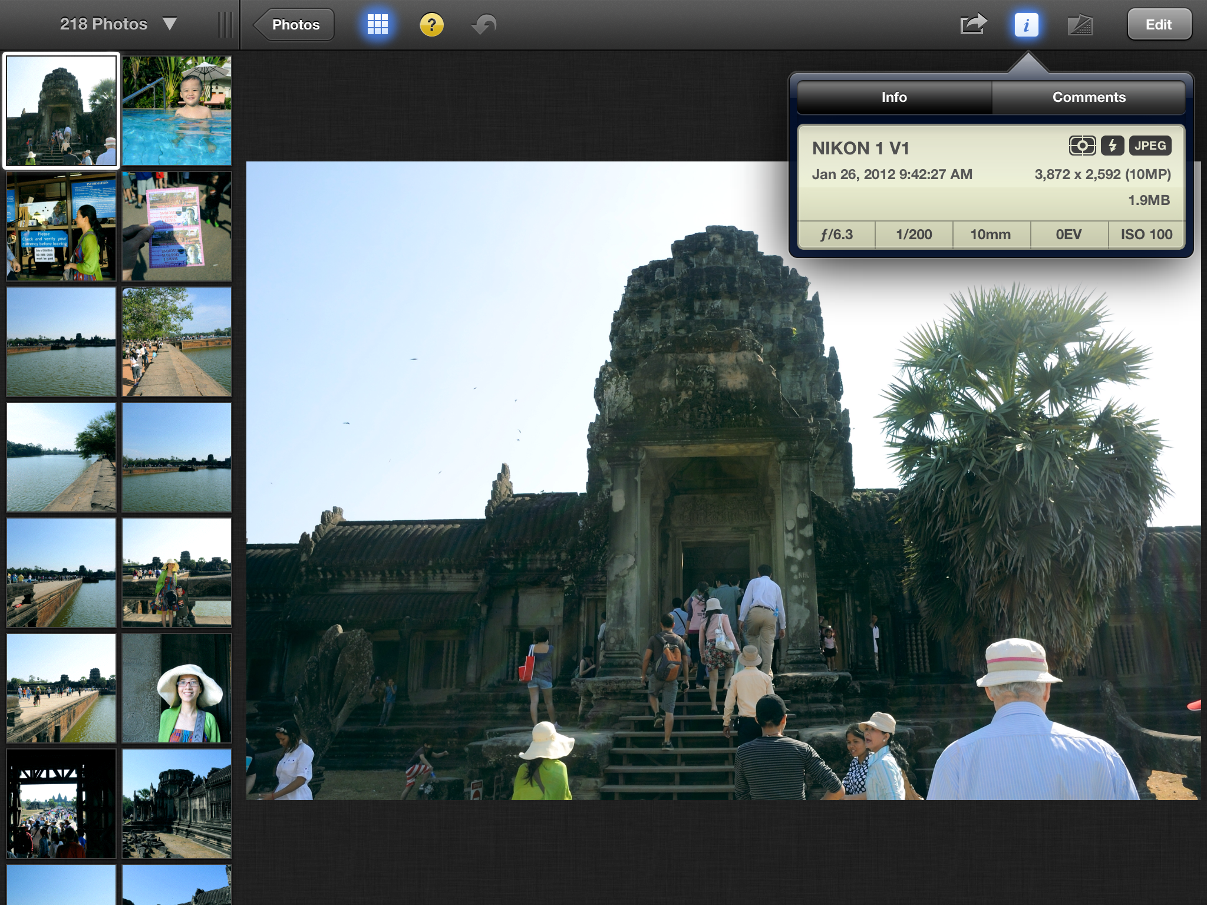The image size is (1207, 905).
Task: Select the woman in white hat thumbnail
Action: coord(177,688)
